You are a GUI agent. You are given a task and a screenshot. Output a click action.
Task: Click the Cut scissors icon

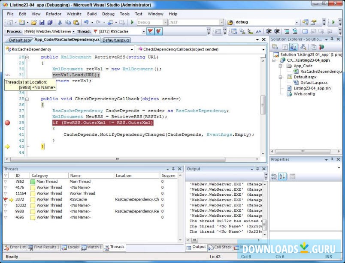tap(60, 22)
